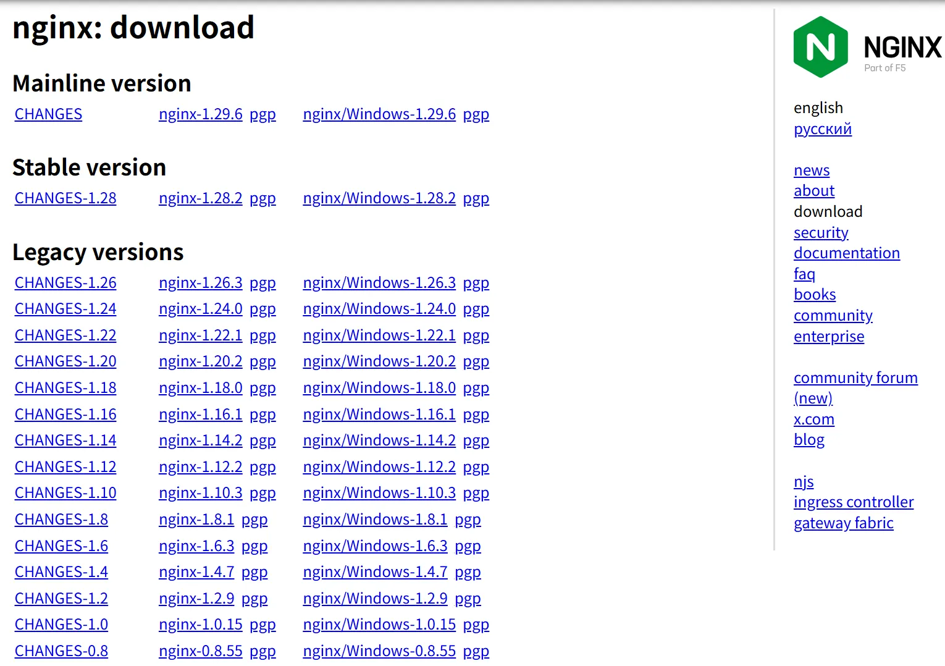Go to gateway fabric page
The width and height of the screenshot is (945, 666).
tap(843, 523)
